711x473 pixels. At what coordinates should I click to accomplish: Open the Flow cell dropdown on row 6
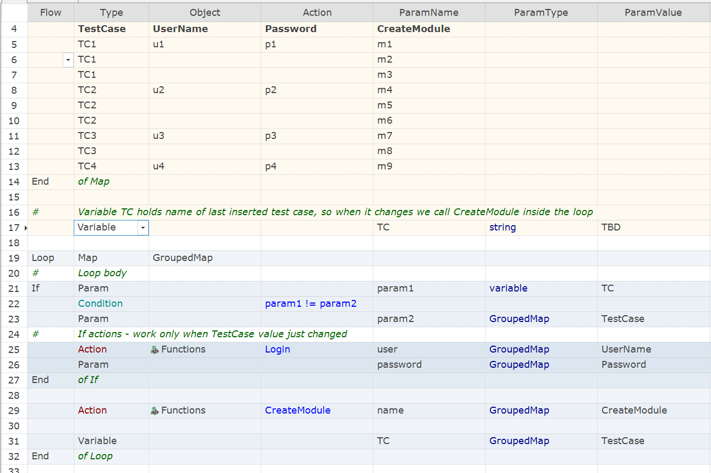tap(68, 60)
